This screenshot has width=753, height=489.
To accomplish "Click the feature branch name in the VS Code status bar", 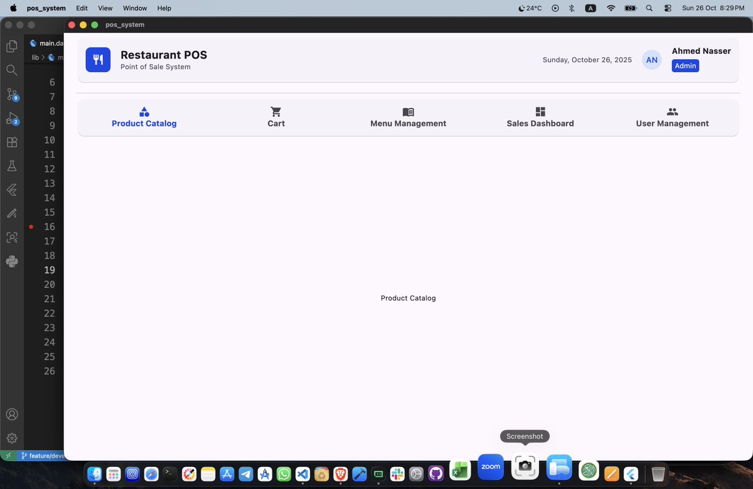I will (43, 456).
